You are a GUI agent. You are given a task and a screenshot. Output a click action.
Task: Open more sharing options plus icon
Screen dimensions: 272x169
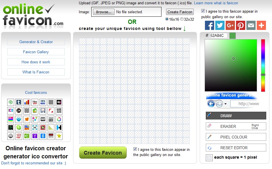[x=261, y=26]
